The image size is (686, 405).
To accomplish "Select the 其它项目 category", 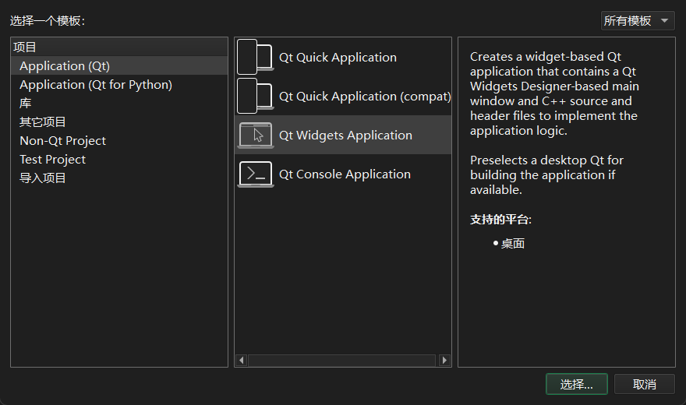I will [x=119, y=122].
